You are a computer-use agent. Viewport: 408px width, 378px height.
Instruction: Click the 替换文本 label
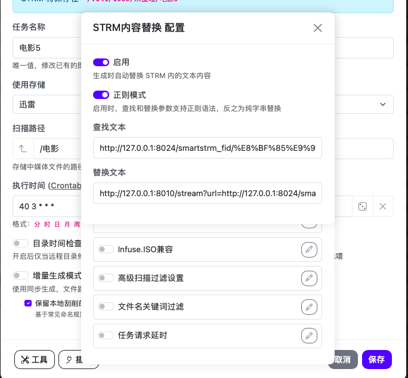(x=109, y=172)
